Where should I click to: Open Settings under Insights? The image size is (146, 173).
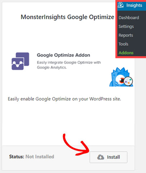126,26
